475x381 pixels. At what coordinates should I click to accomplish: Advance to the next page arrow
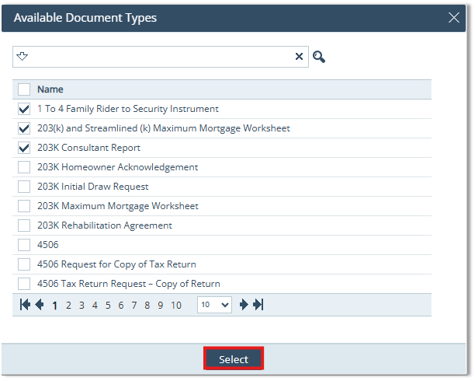click(x=244, y=305)
